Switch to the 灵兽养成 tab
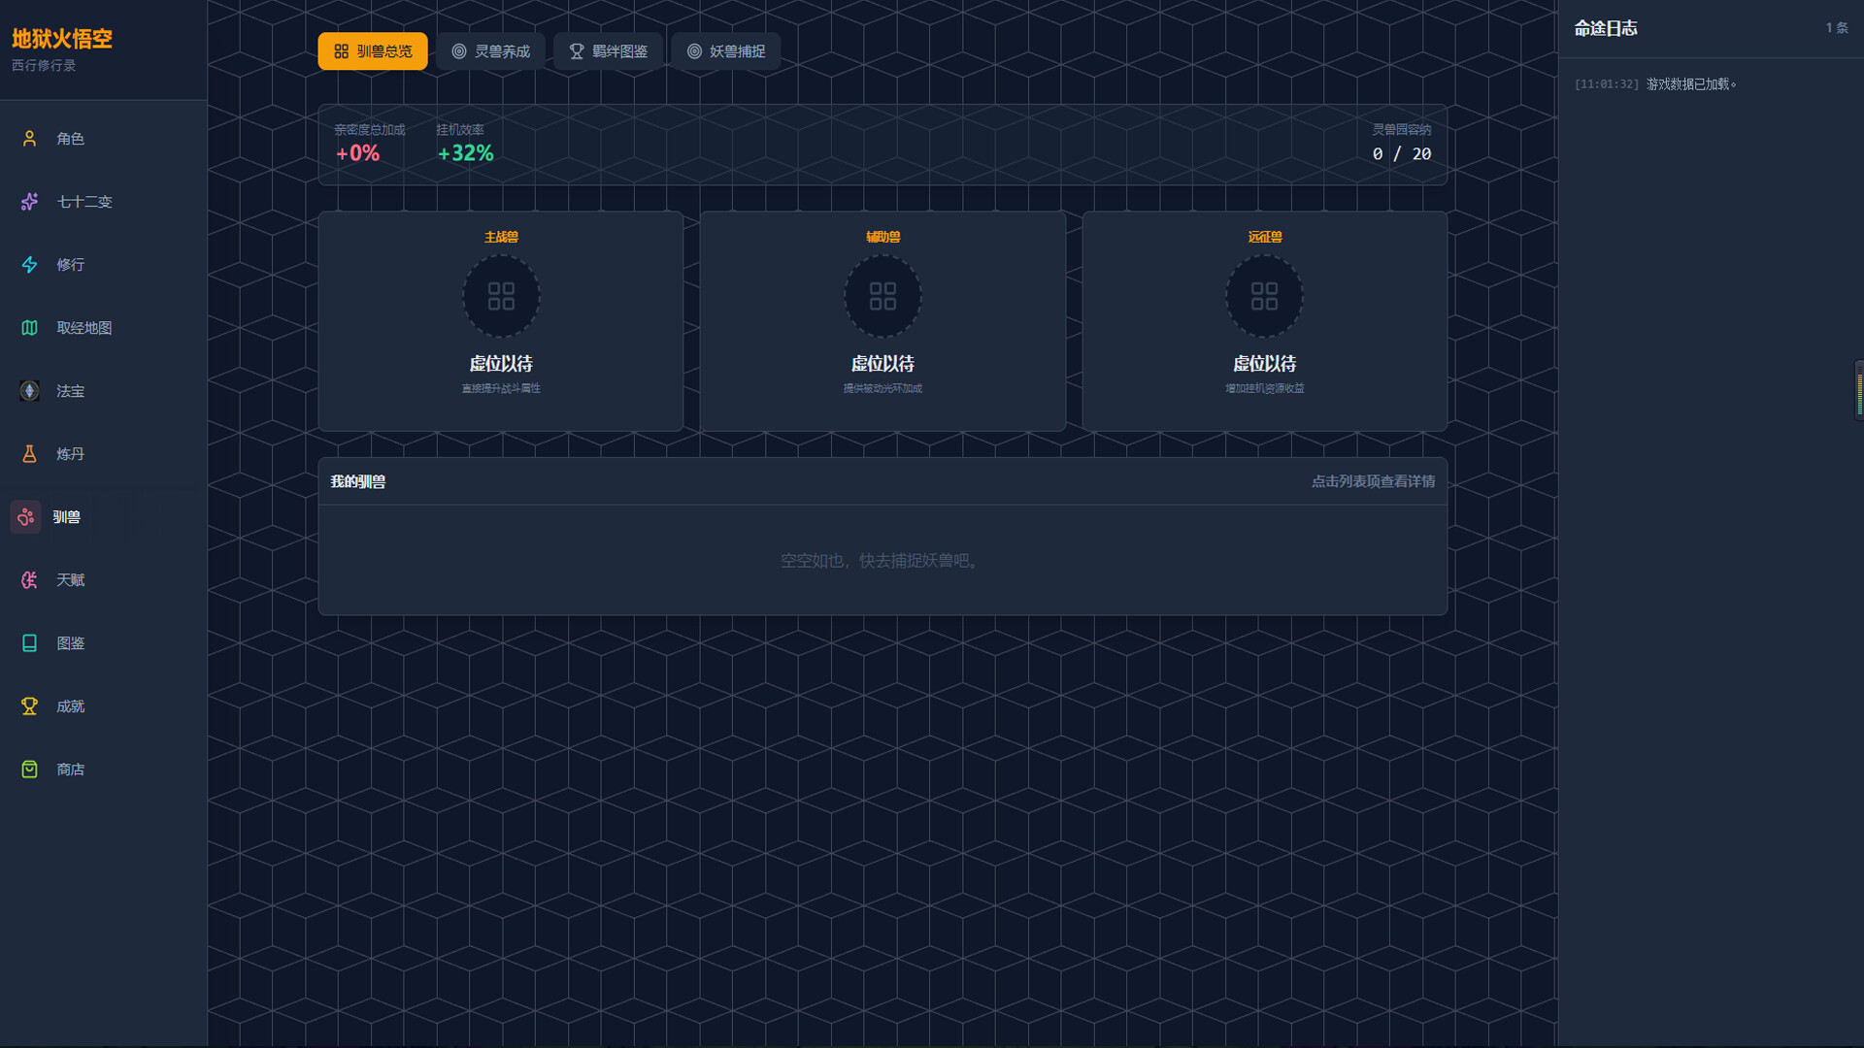 pos(490,50)
